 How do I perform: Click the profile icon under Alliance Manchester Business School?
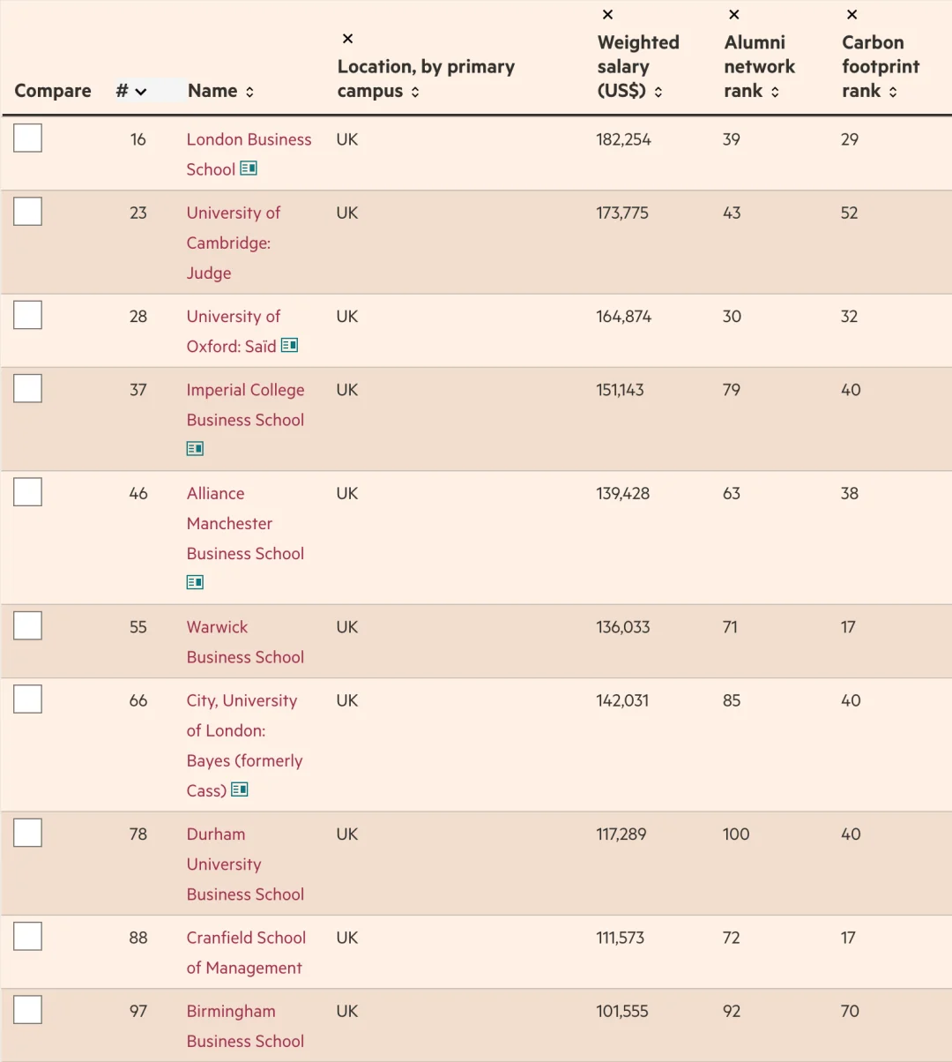coord(195,582)
